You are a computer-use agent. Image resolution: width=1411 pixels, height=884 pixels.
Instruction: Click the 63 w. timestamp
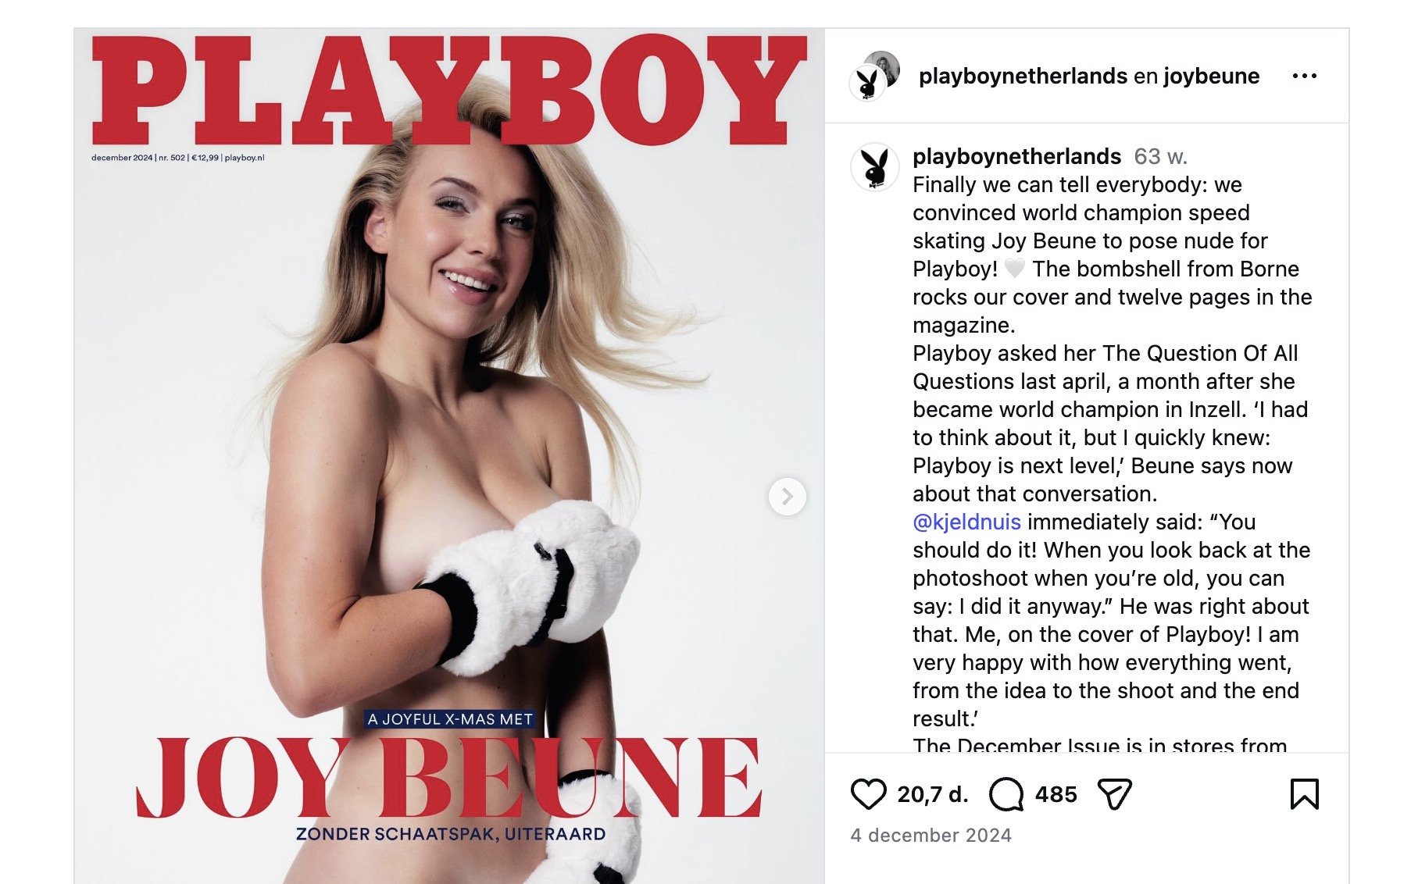pos(1160,156)
